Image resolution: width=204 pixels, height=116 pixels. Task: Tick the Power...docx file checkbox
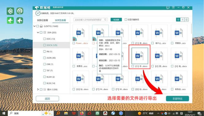click(74, 43)
